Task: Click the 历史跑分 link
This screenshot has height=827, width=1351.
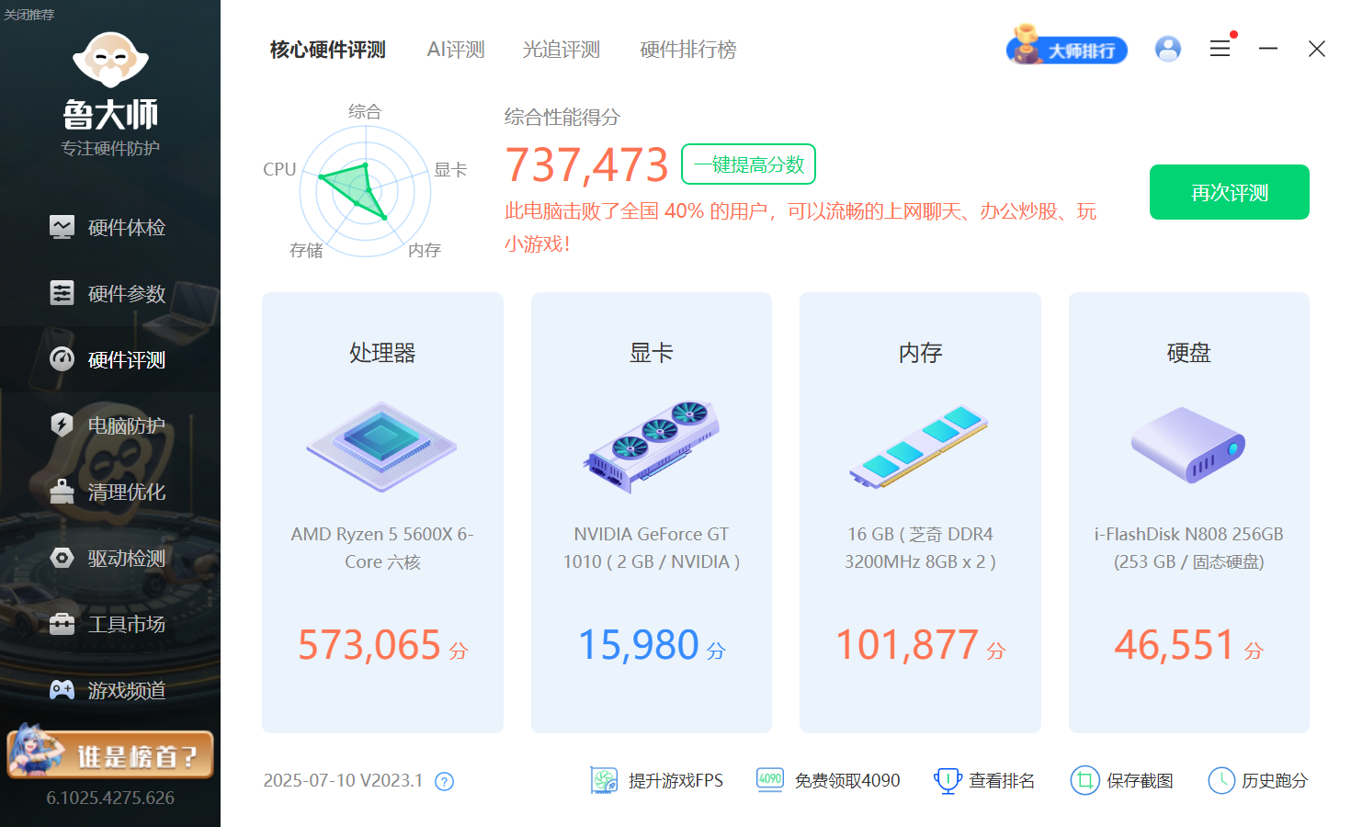Action: [x=1275, y=780]
